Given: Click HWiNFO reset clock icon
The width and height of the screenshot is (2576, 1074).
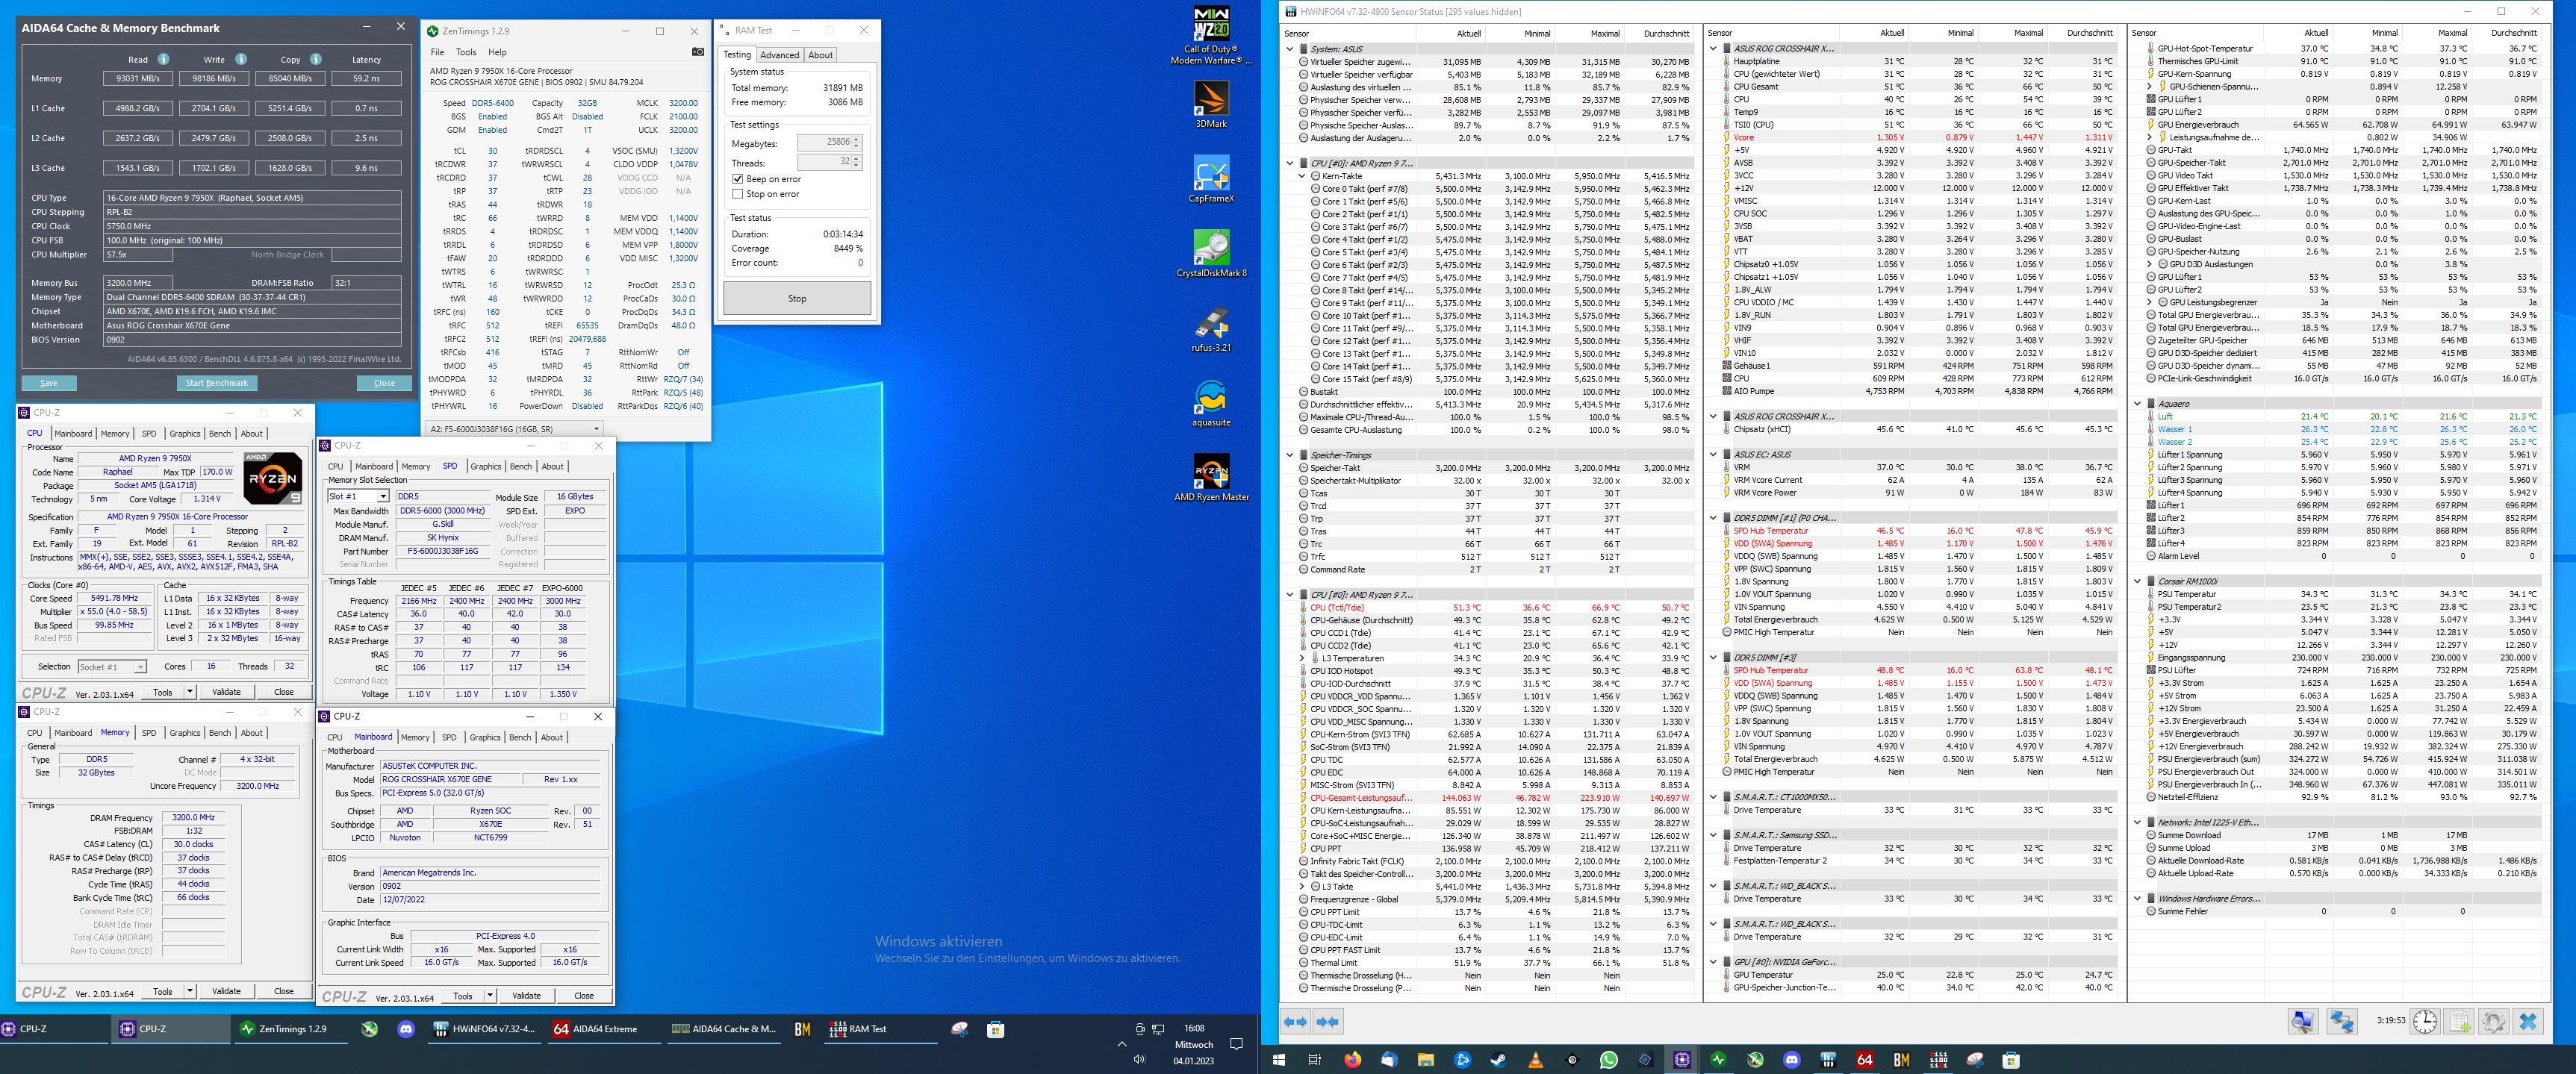Looking at the screenshot, I should click(x=2425, y=1021).
